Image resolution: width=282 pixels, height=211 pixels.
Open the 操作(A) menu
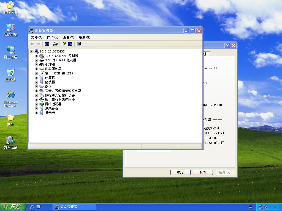[x=53, y=37]
